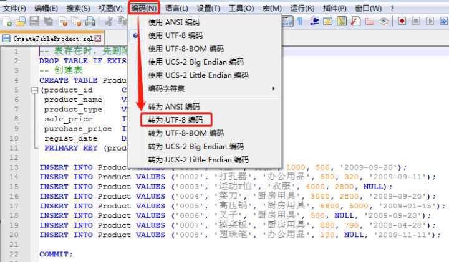Click INSERT line containing '0002'

pos(238,177)
